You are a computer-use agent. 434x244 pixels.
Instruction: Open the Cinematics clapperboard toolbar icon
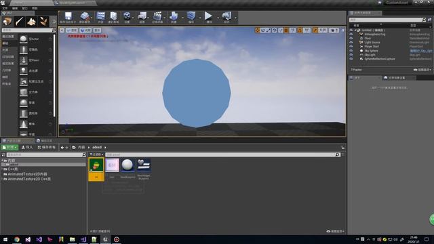point(157,17)
